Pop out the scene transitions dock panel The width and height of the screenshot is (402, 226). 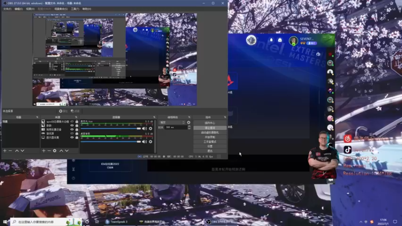click(189, 117)
